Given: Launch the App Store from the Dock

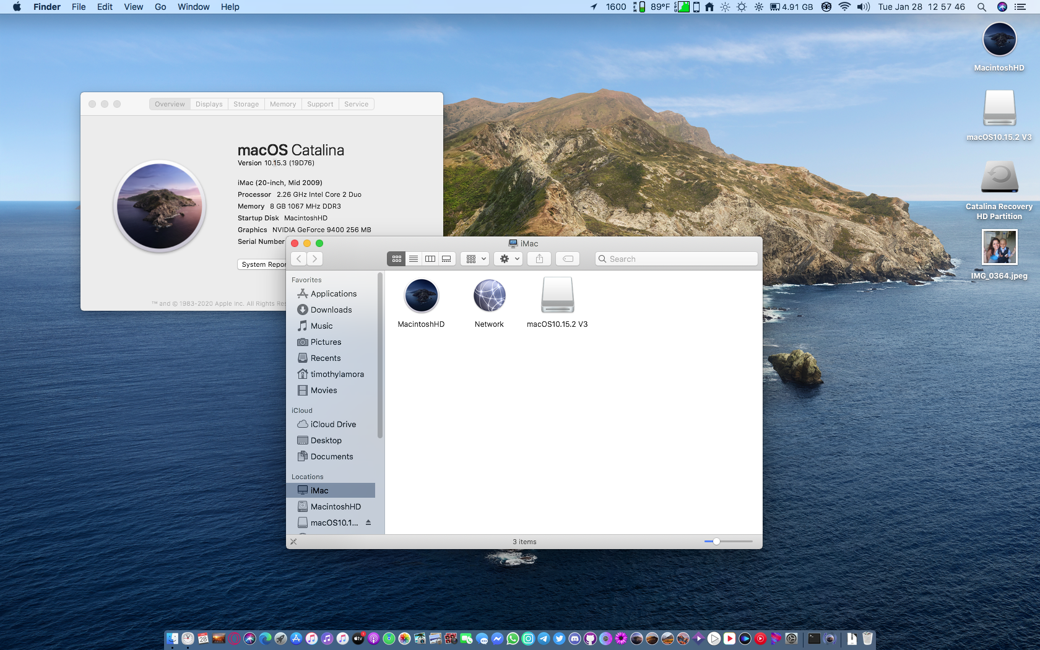Looking at the screenshot, I should click(x=296, y=639).
